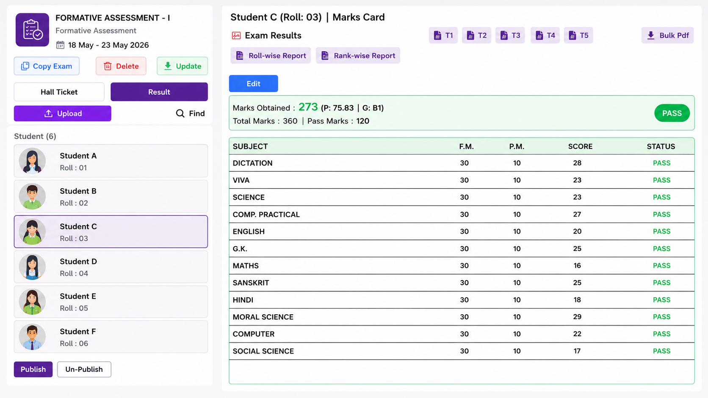Click the DICTATION subject row
This screenshot has width=708, height=398.
pyautogui.click(x=462, y=163)
